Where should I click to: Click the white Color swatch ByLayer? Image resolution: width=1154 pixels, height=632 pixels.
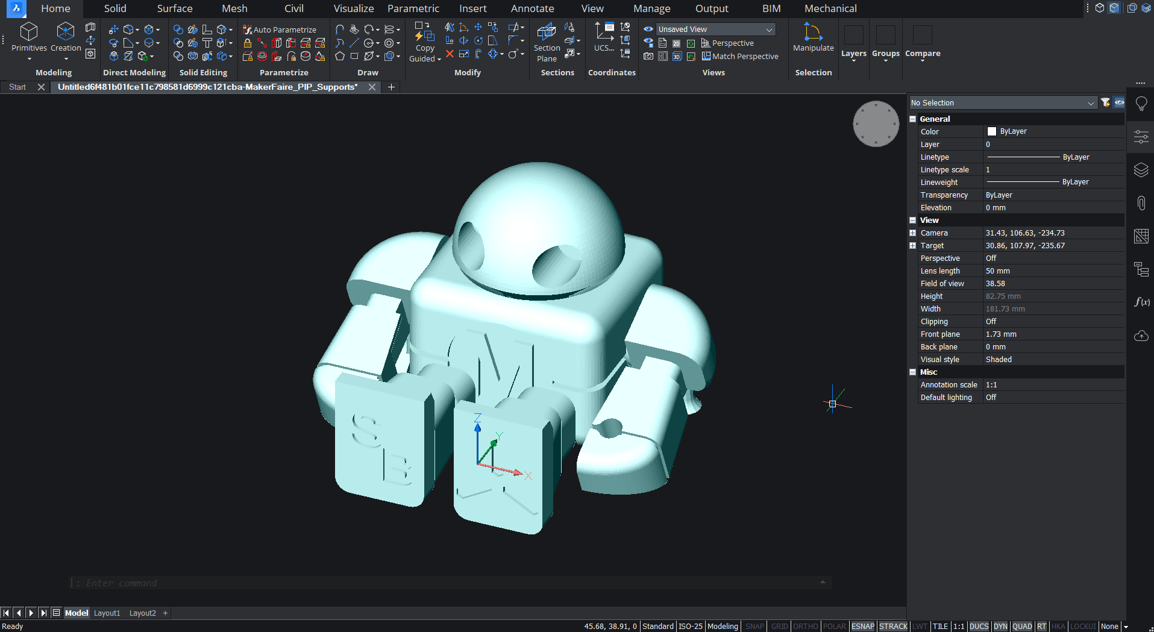(992, 131)
